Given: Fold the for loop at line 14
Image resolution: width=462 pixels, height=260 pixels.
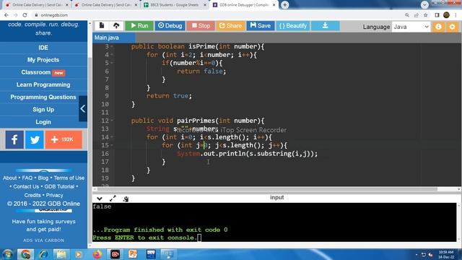Looking at the screenshot, I should tap(112, 137).
